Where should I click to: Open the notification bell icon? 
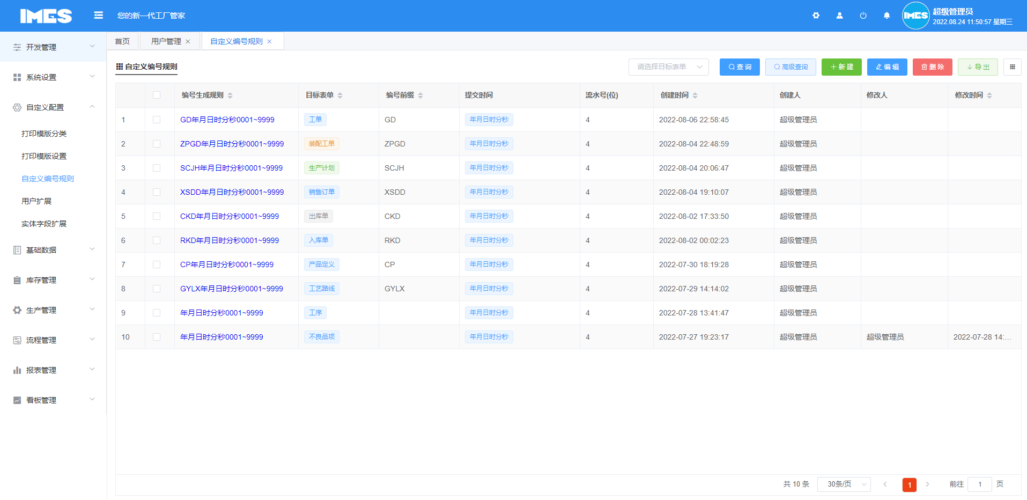pyautogui.click(x=886, y=16)
